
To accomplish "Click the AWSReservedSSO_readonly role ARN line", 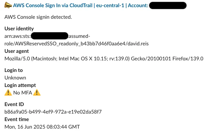I will click(77, 44).
